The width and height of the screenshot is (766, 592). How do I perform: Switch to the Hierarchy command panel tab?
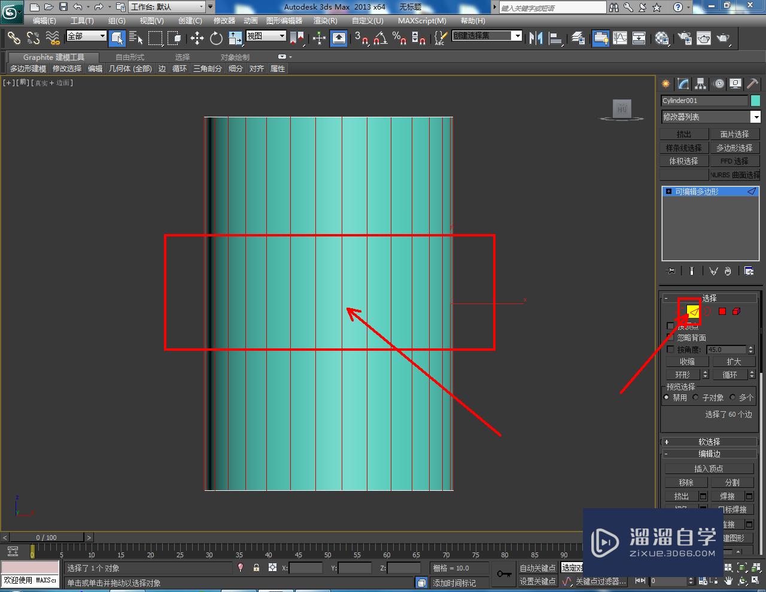click(x=701, y=84)
